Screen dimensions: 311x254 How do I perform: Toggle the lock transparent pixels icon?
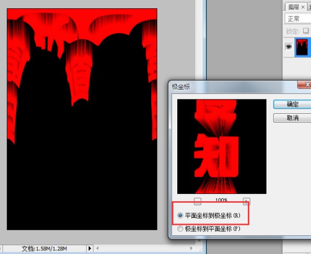click(305, 31)
